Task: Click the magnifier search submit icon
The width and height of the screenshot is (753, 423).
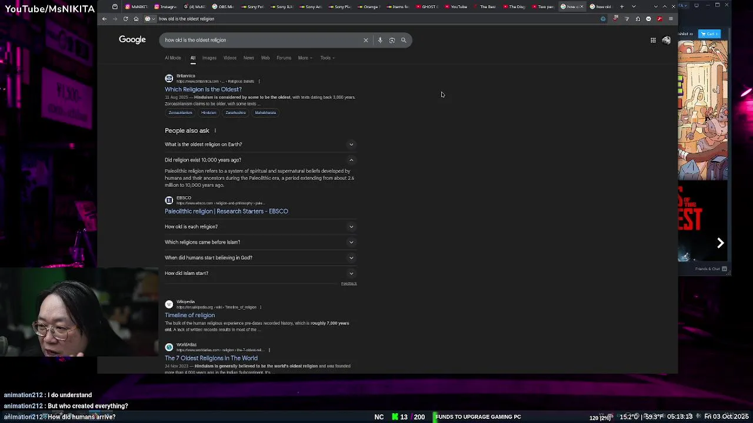Action: pyautogui.click(x=404, y=40)
